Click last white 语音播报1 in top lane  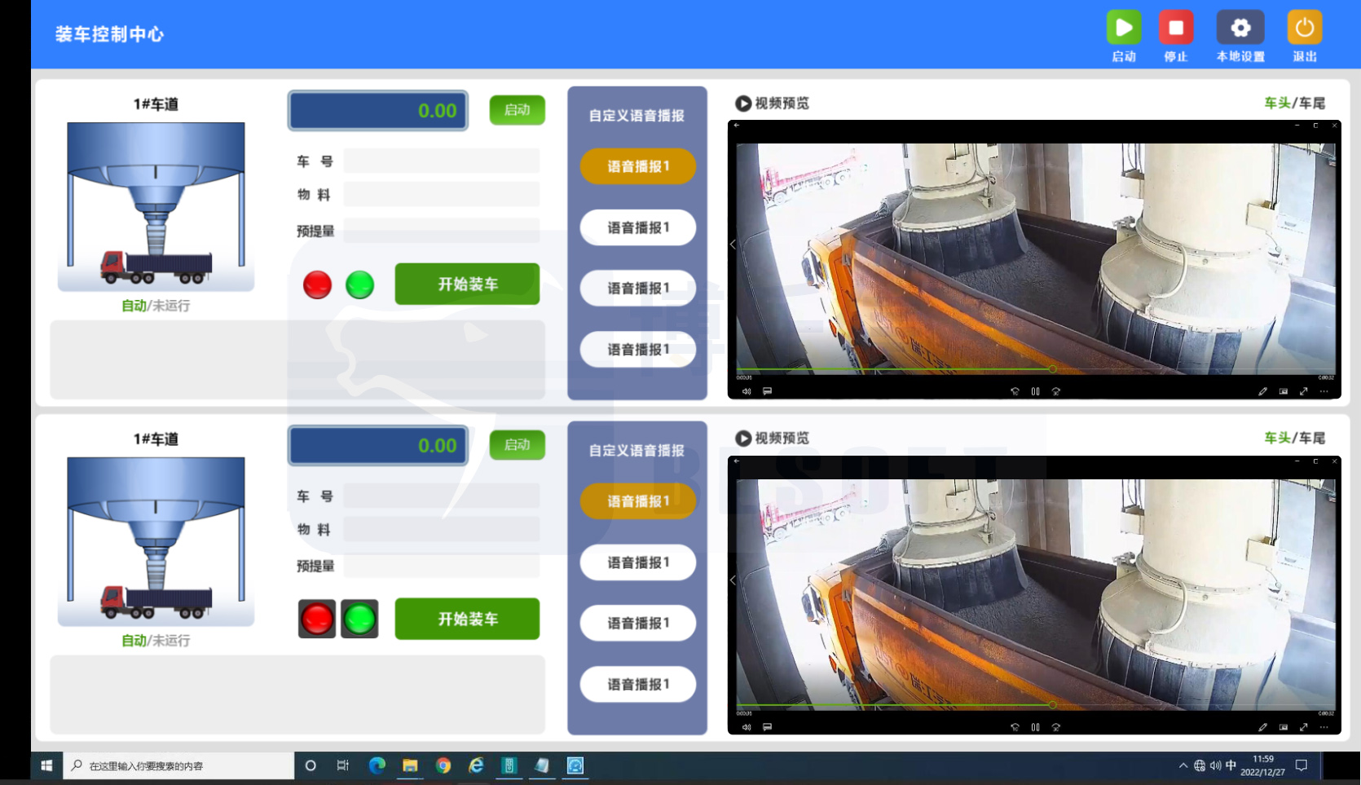(x=637, y=349)
